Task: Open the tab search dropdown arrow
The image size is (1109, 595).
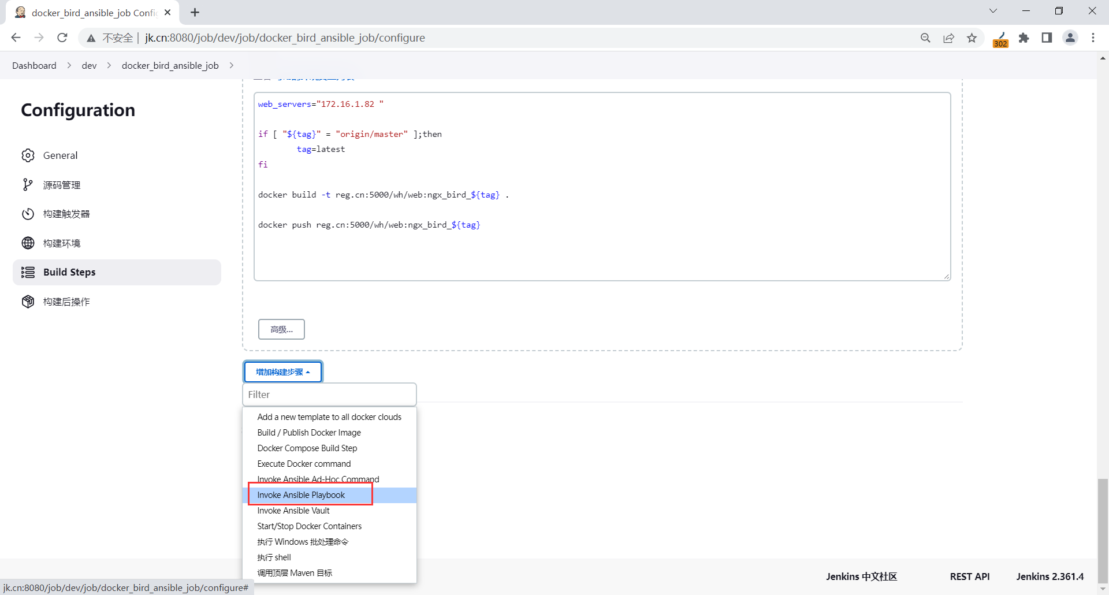Action: coord(993,11)
